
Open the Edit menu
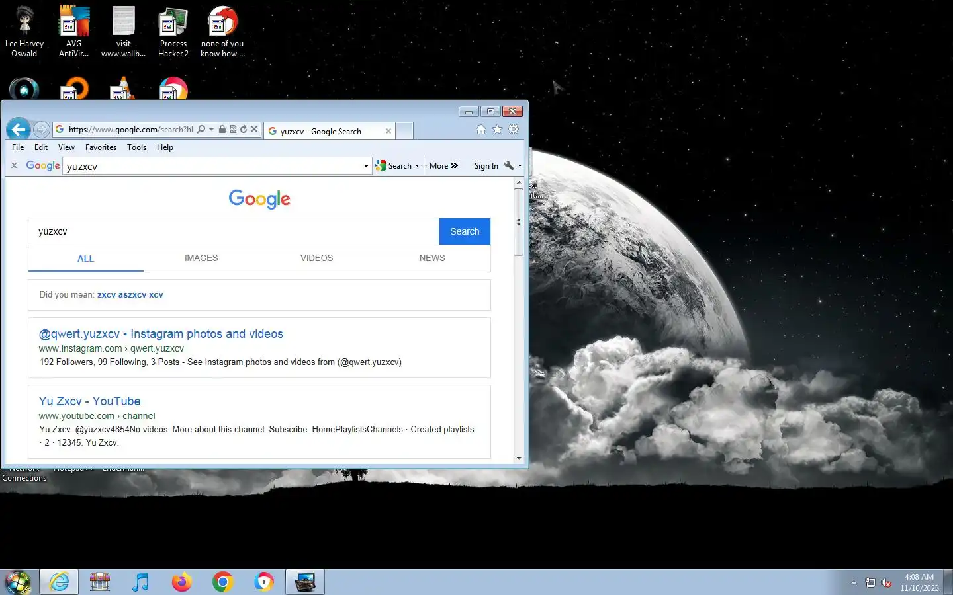tap(41, 147)
